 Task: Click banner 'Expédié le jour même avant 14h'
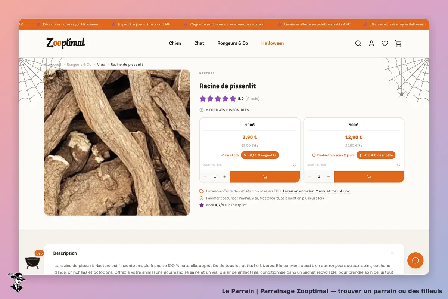coord(144,24)
